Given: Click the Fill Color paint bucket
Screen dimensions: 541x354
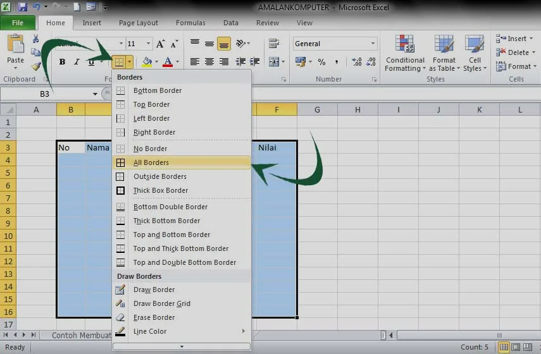Looking at the screenshot, I should (147, 62).
